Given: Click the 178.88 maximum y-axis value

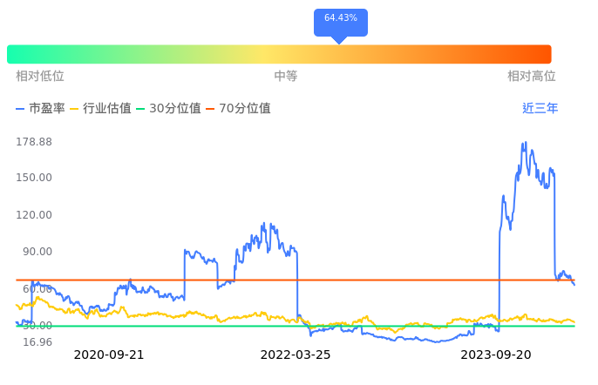Looking at the screenshot, I should pos(34,142).
